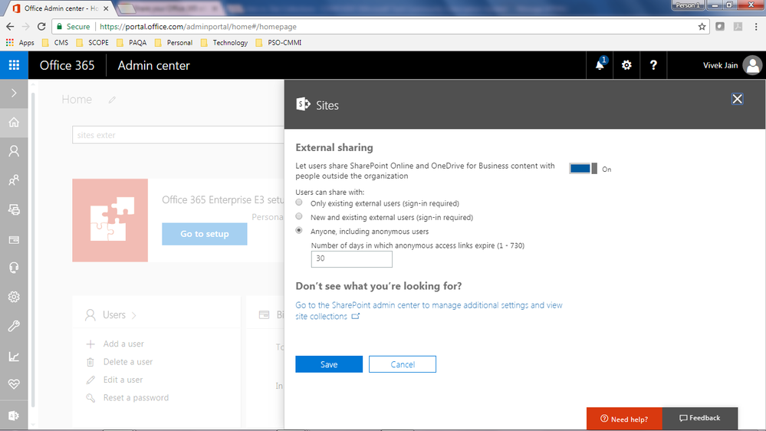Open the Technology bookmarks folder
The height and width of the screenshot is (431, 766).
(x=224, y=42)
